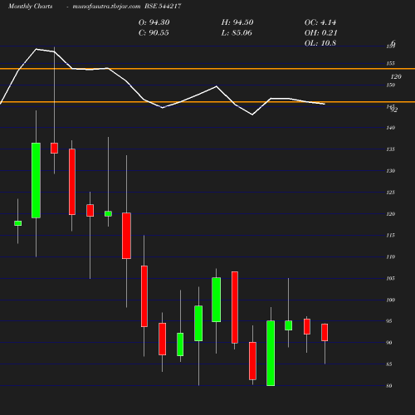Select the 95 price axis label
This screenshot has height=415, width=415.
point(389,321)
